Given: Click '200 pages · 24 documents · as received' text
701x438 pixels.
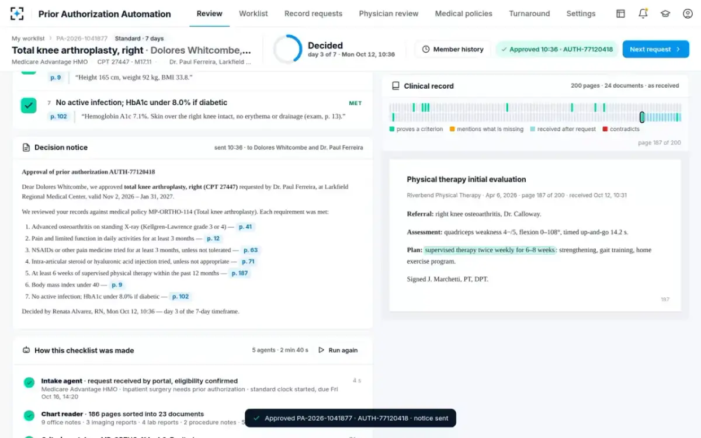Looking at the screenshot, I should click(x=624, y=86).
